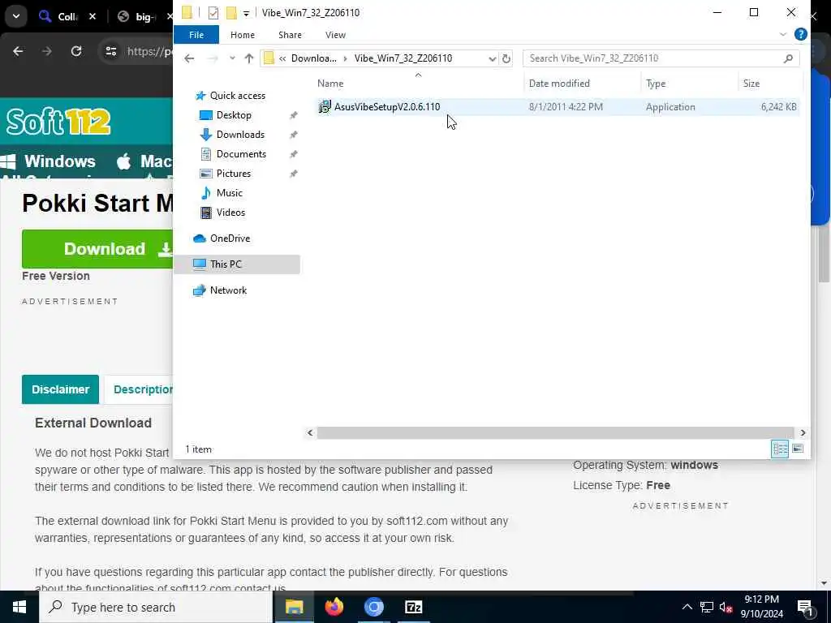The image size is (831, 623).
Task: Open Quick Access Toolbar customize dropdown
Action: [x=246, y=13]
